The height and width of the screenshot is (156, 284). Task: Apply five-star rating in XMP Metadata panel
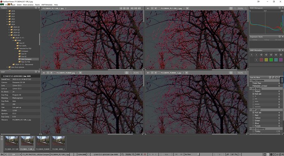(281, 54)
